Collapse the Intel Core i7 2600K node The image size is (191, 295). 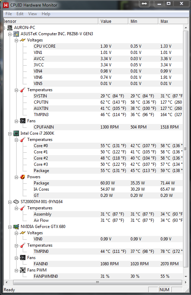point(10,134)
